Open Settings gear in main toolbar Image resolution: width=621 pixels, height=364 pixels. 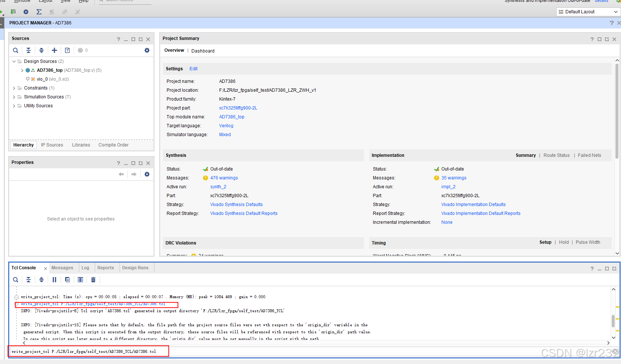[26, 12]
